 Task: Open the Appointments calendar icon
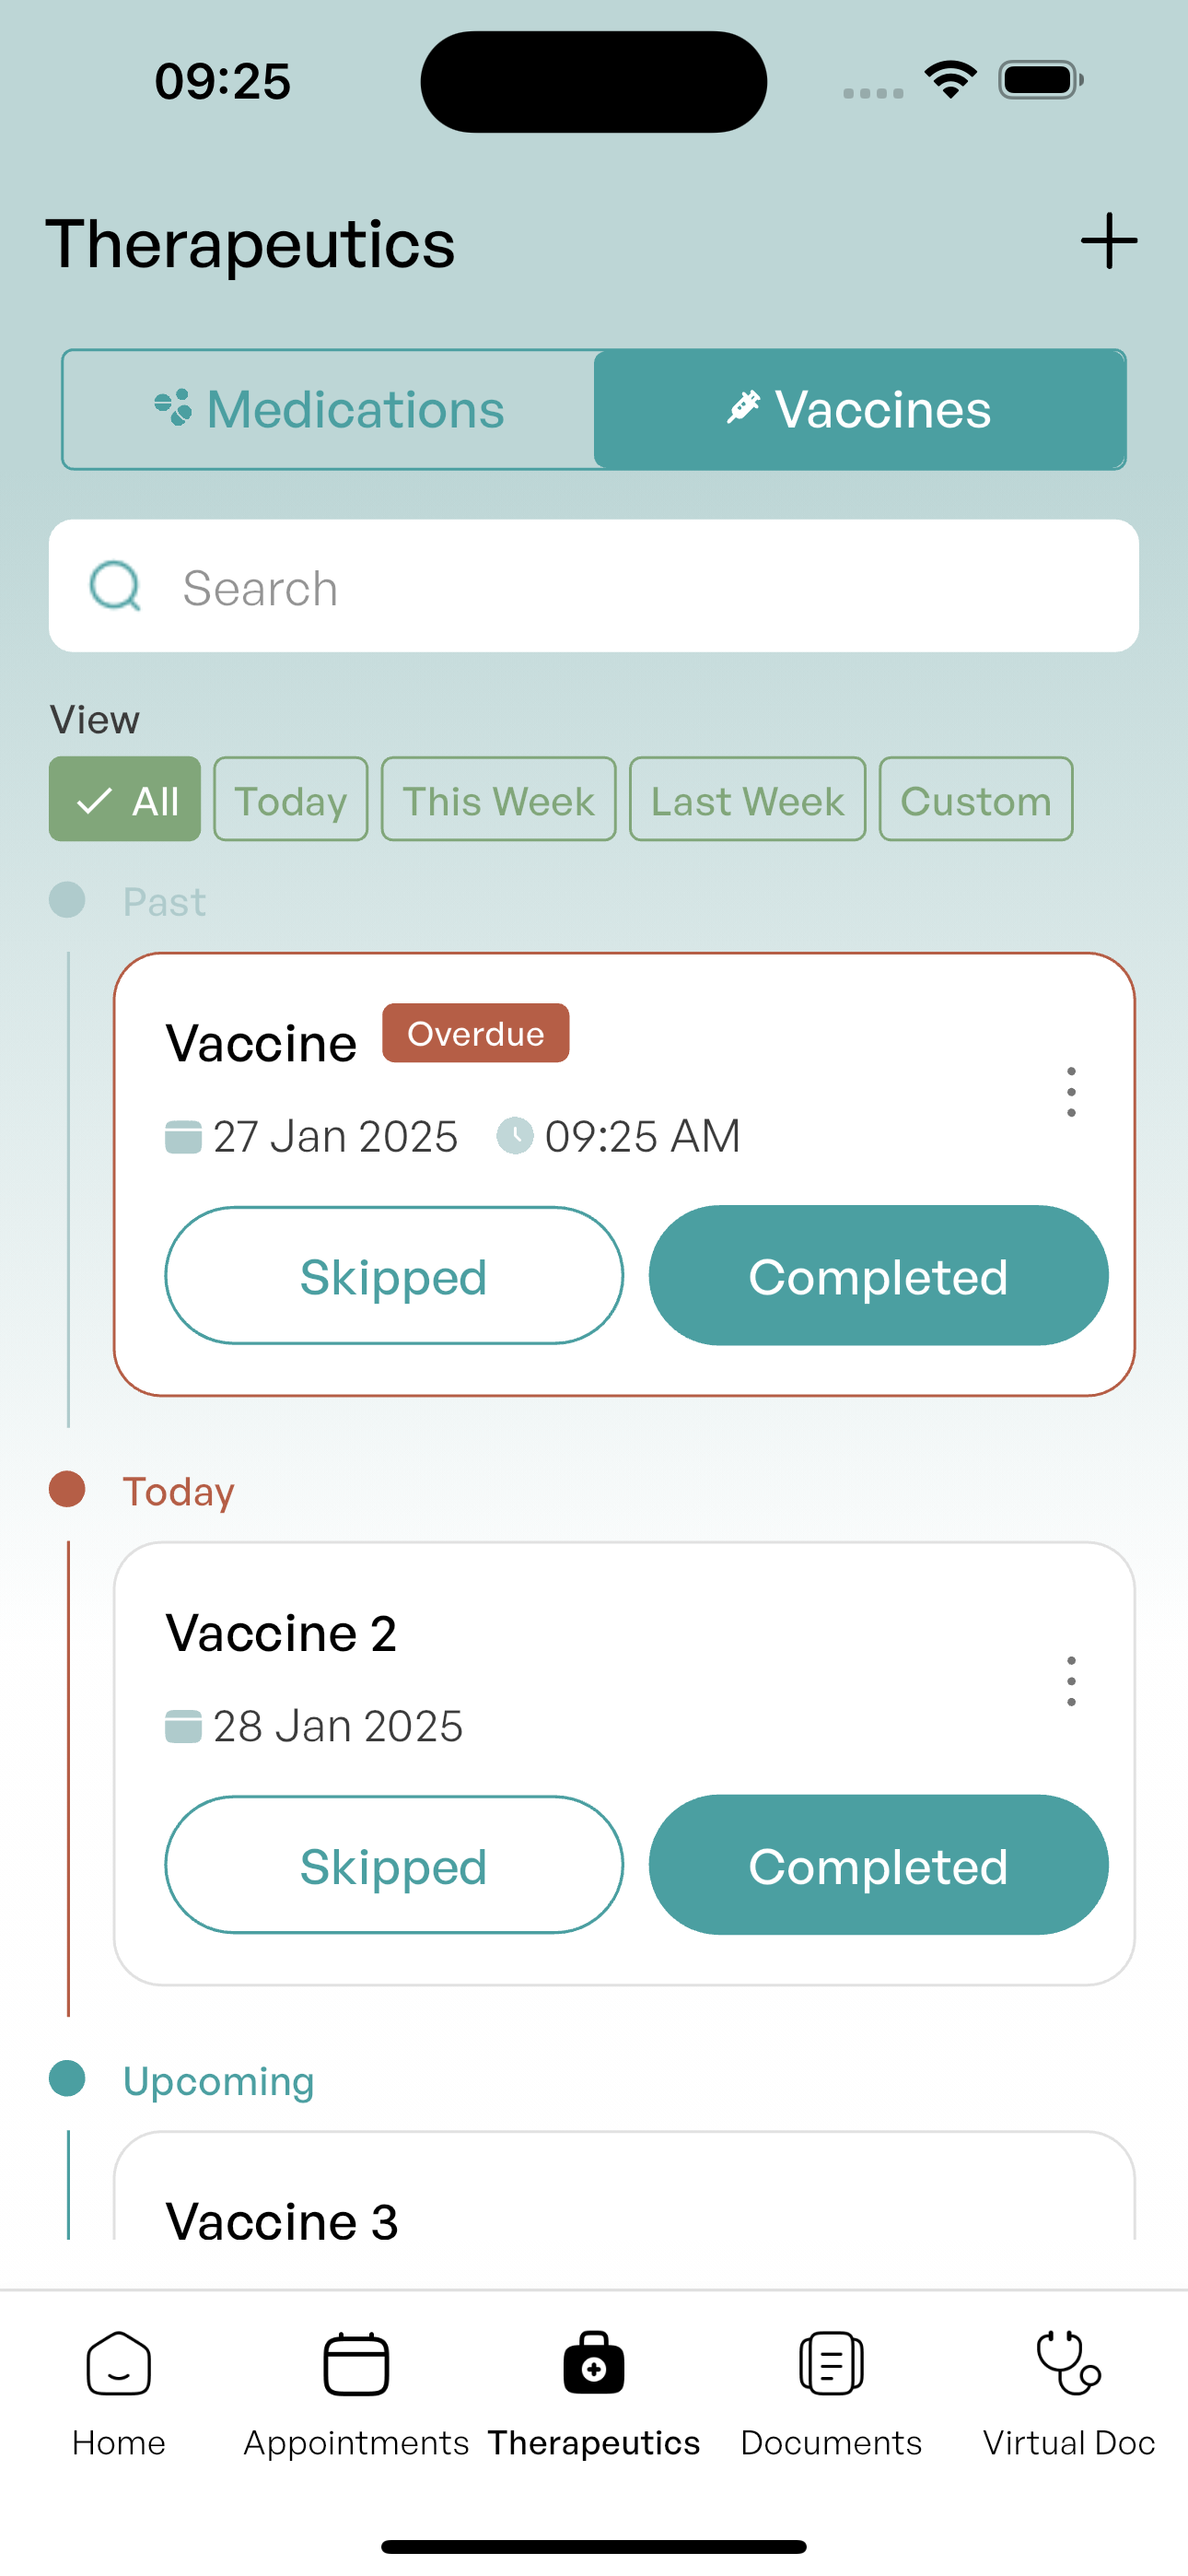pyautogui.click(x=356, y=2365)
